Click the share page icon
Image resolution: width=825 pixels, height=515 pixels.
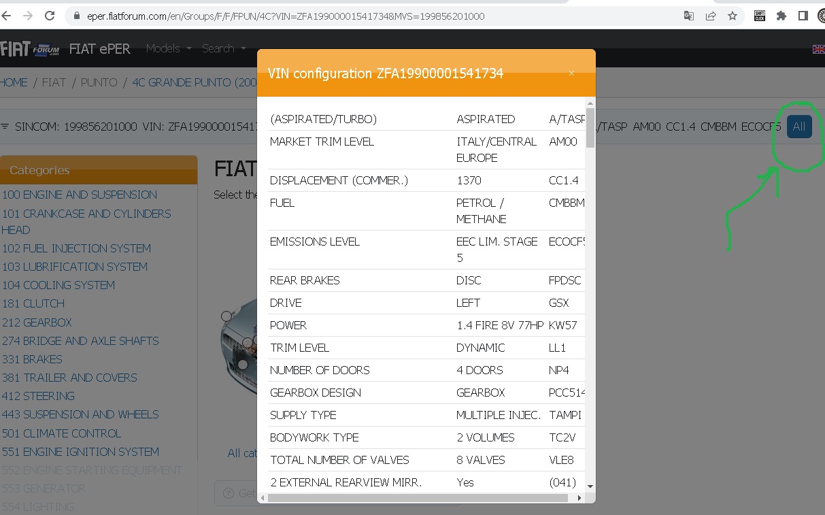point(711,16)
